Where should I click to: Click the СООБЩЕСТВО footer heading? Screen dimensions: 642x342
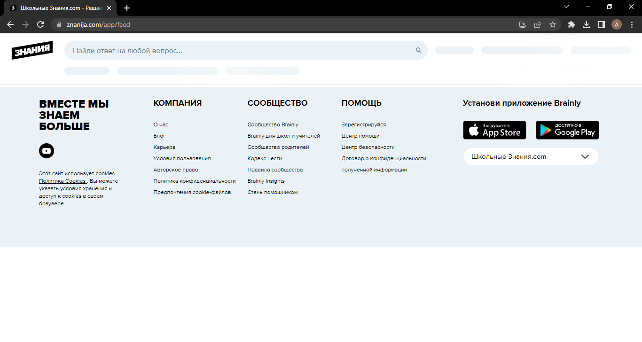[x=278, y=103]
